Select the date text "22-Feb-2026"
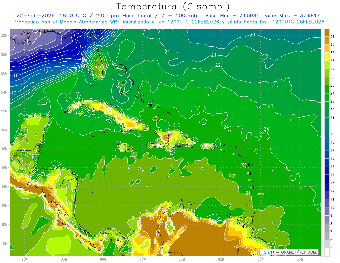The image size is (340, 263). pos(36,15)
